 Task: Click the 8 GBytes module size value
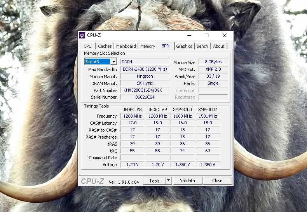coord(213,62)
